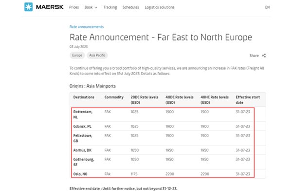Select the Oslo, NO destination cell

[x=80, y=174]
